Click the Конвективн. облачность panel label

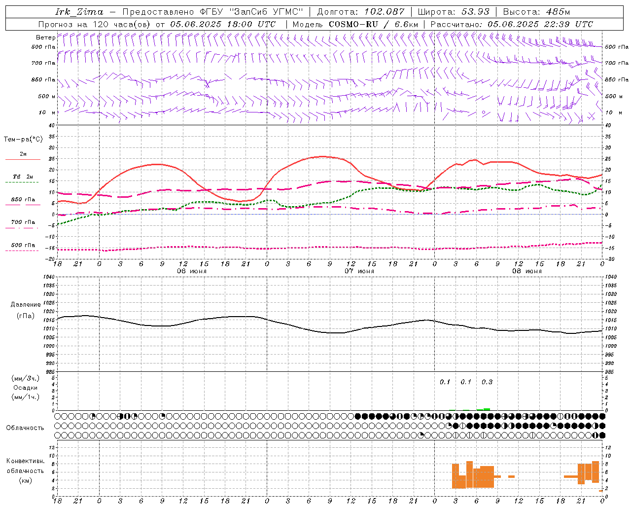point(25,466)
